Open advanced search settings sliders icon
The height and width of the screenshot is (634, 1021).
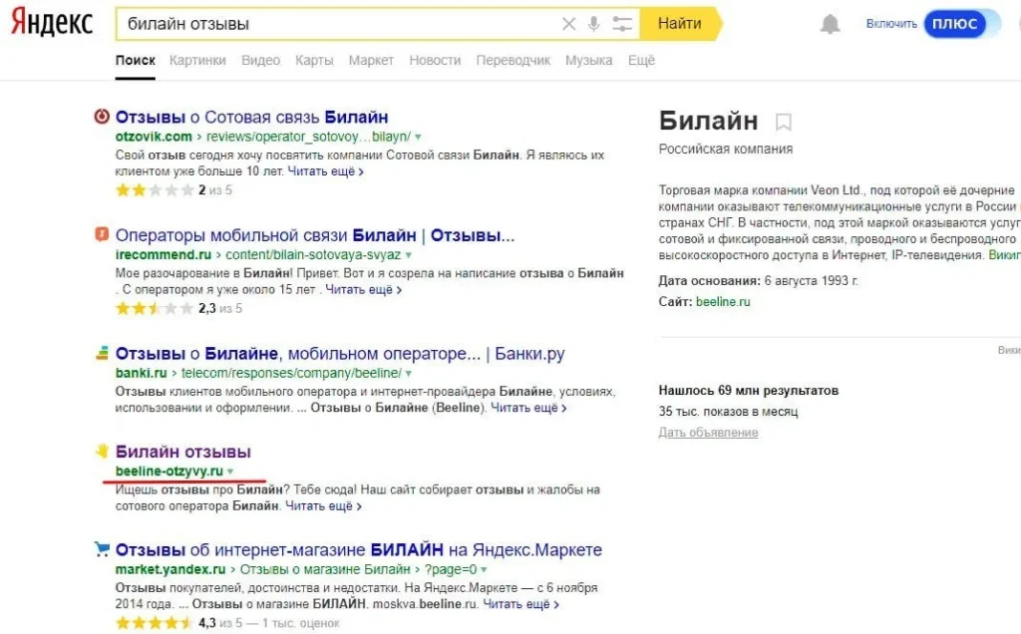pyautogui.click(x=622, y=24)
